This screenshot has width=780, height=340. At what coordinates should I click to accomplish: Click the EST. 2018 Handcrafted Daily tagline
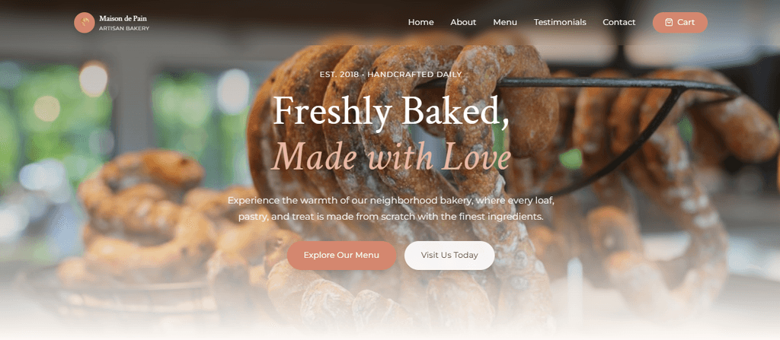tap(391, 75)
